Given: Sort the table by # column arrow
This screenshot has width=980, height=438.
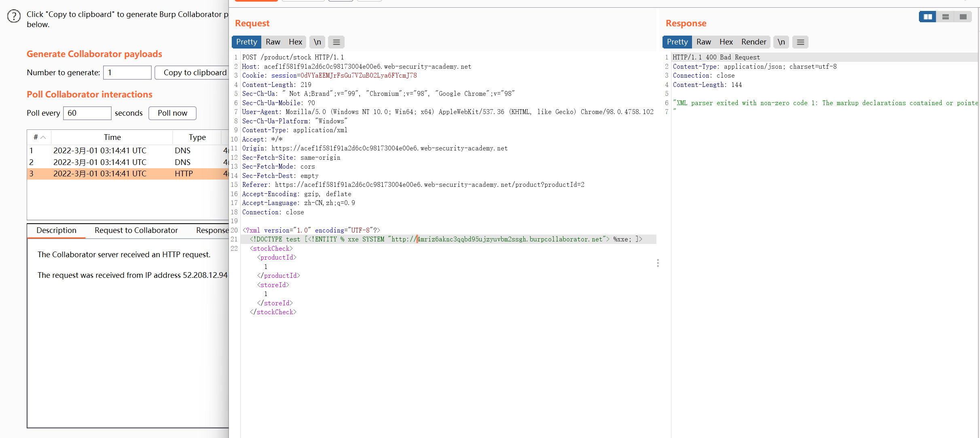Looking at the screenshot, I should tap(43, 138).
